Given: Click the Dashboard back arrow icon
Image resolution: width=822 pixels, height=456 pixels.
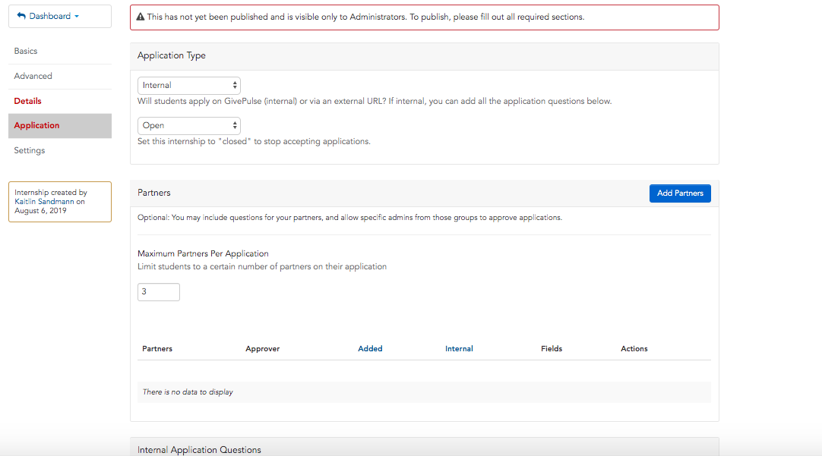Looking at the screenshot, I should tap(21, 16).
